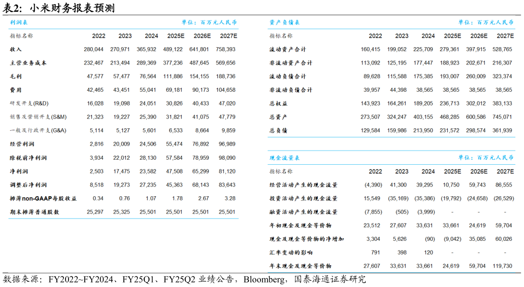This screenshot has width=524, height=287.
Task: Select total equity value 236,713
Action: click(x=449, y=103)
